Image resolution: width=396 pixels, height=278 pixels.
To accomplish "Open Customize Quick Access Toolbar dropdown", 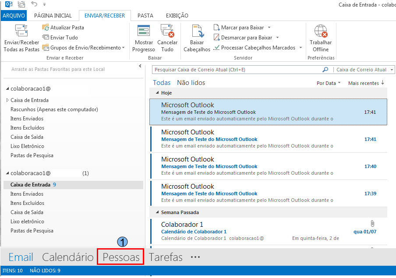I will 44,4.
